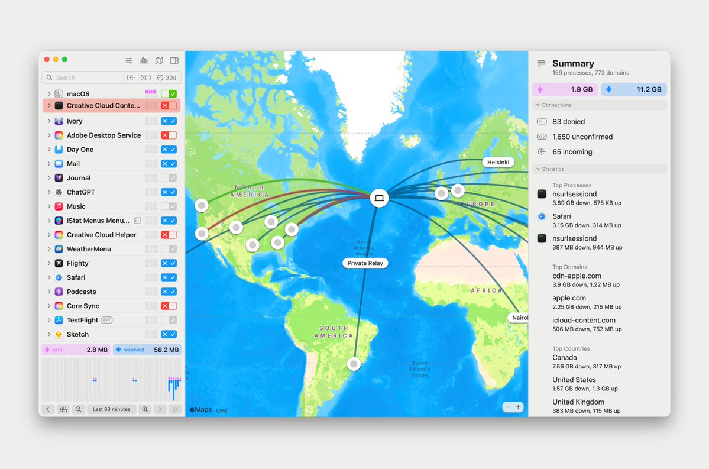Image resolution: width=709 pixels, height=469 pixels.
Task: Toggle the Sketch rule switch
Action: pos(169,334)
